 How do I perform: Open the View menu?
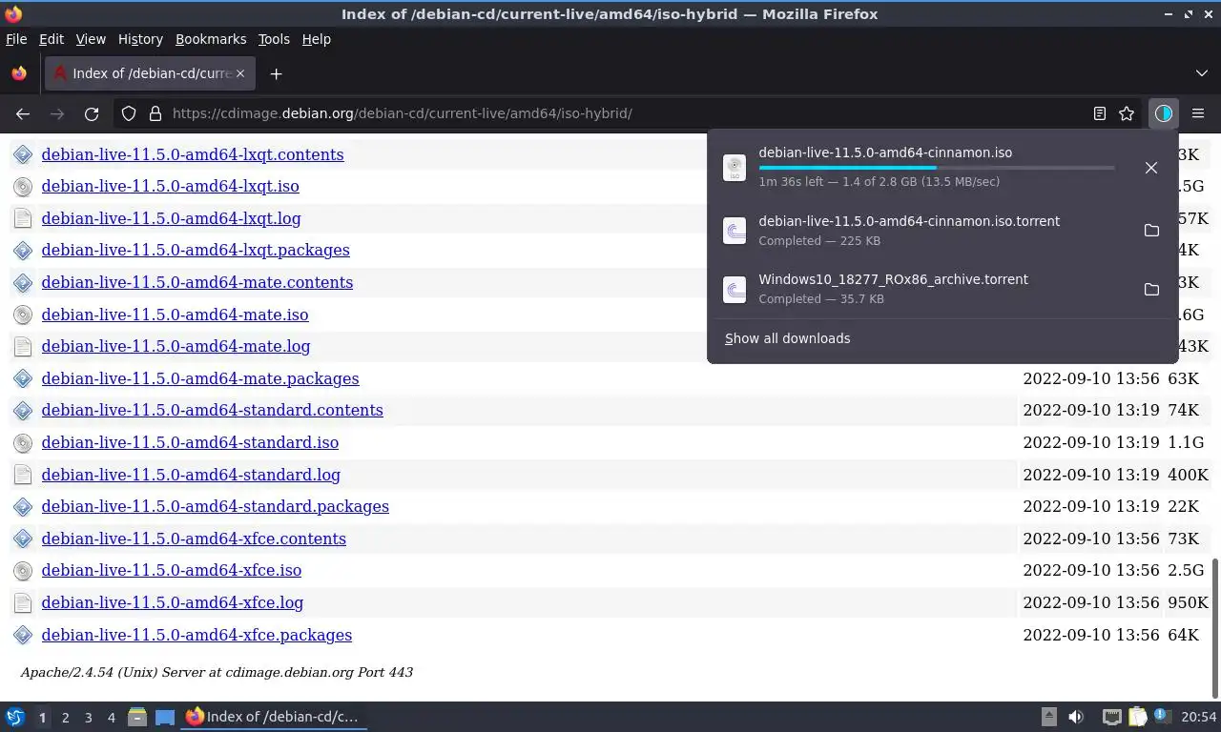coord(91,39)
